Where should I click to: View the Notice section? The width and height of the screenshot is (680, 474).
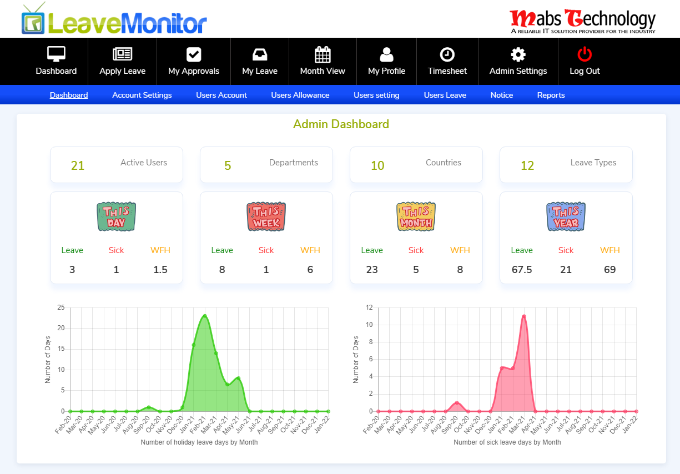501,95
